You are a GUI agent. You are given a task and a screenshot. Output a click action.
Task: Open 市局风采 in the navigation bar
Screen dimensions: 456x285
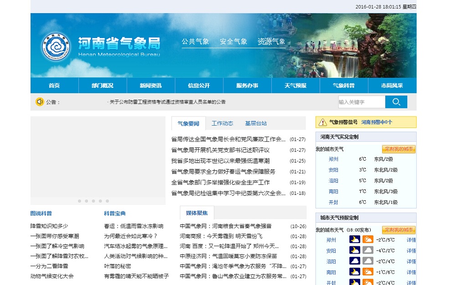click(x=392, y=85)
